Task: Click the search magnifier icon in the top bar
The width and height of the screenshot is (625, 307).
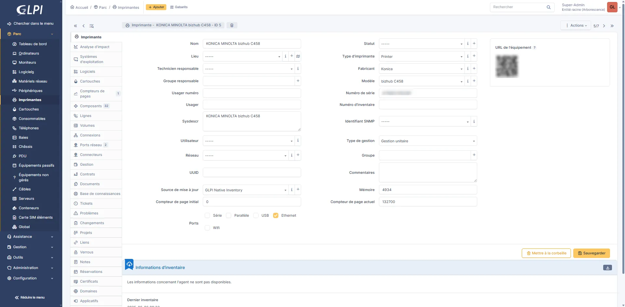Action: point(549,7)
